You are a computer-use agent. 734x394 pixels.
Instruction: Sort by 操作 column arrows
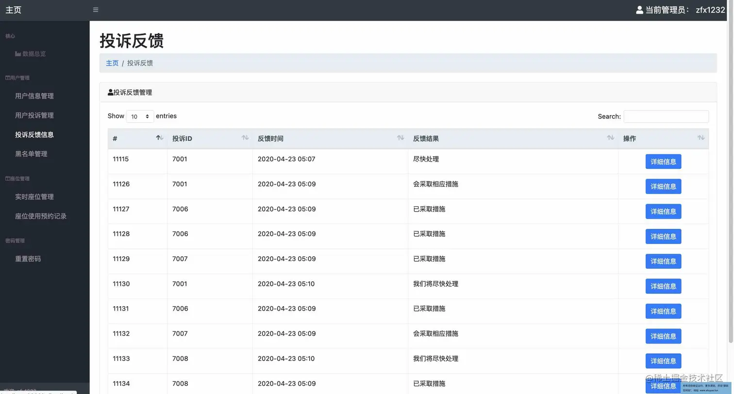click(701, 138)
